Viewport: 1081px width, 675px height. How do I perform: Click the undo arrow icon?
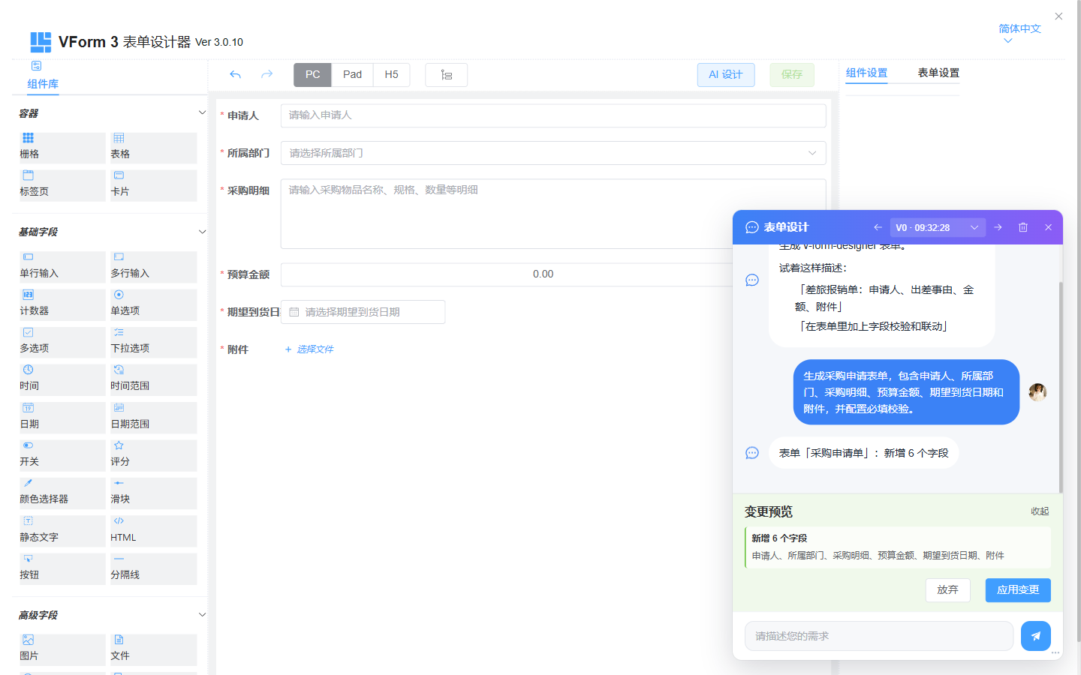click(x=235, y=74)
